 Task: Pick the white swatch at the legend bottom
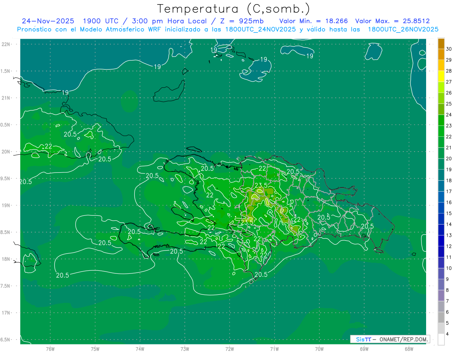(441, 339)
